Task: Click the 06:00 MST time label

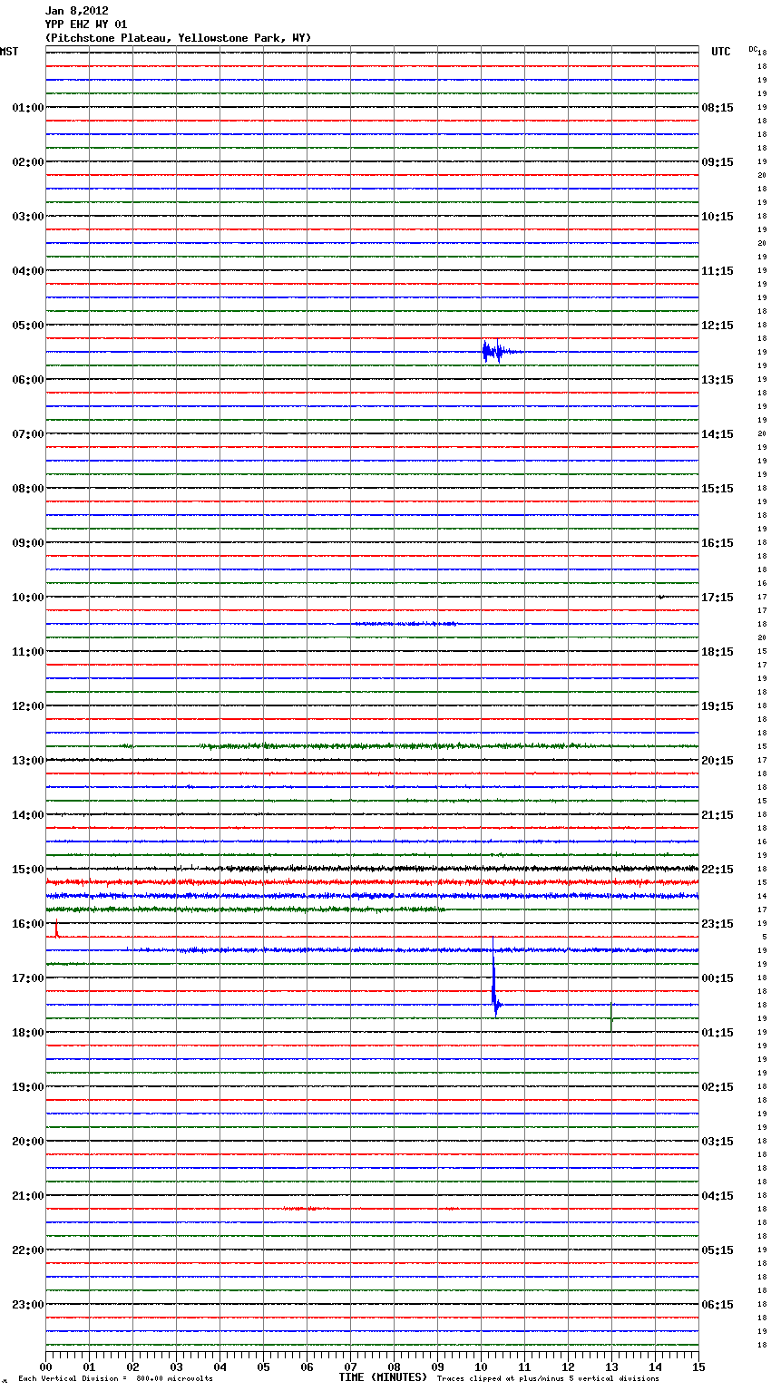Action: pos(27,380)
